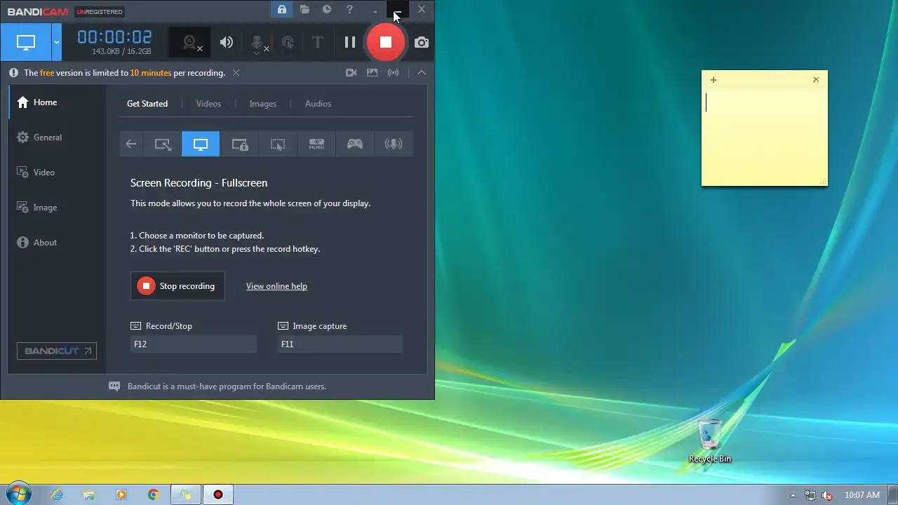Screen dimensions: 898x505
Task: Click the lock icon in Bandicam title bar
Action: pos(281,10)
